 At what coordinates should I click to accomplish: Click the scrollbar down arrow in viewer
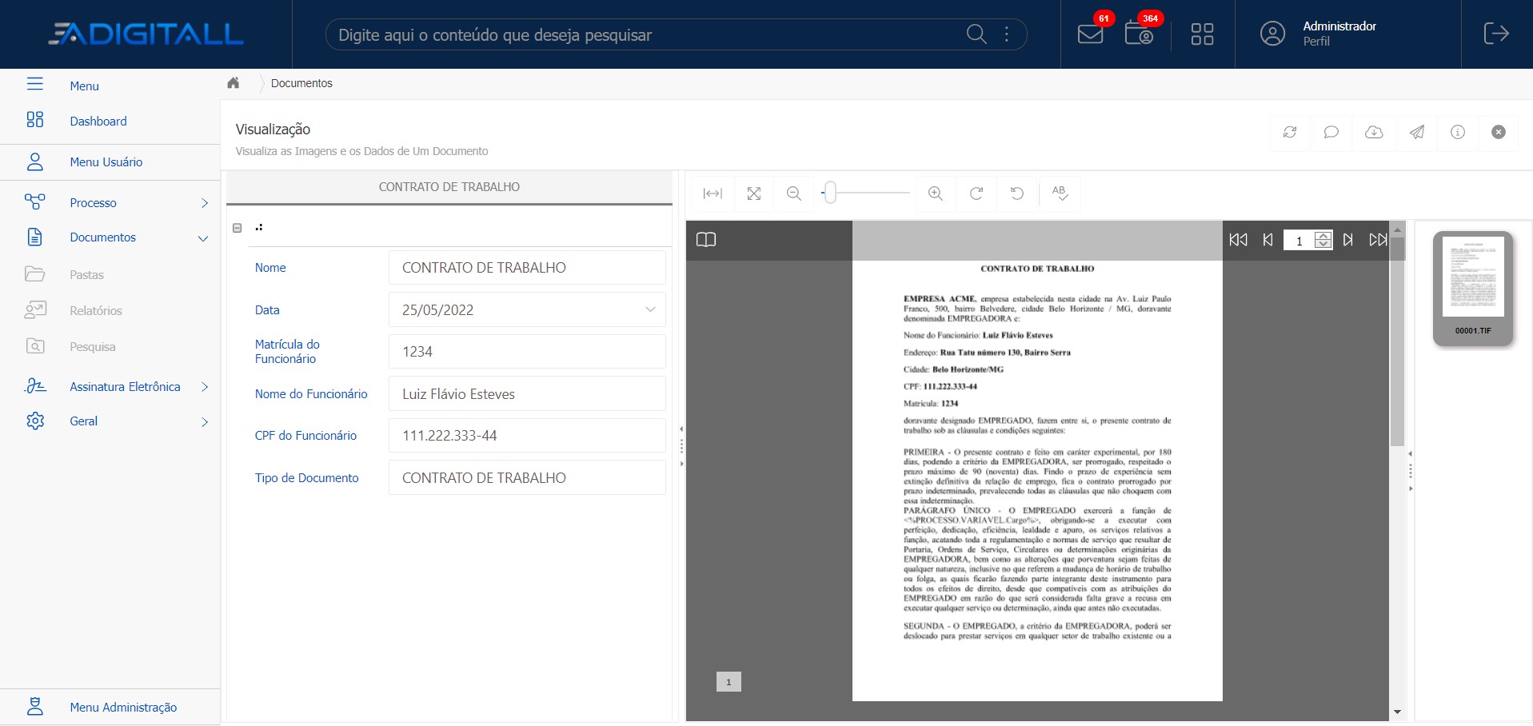tap(1397, 712)
